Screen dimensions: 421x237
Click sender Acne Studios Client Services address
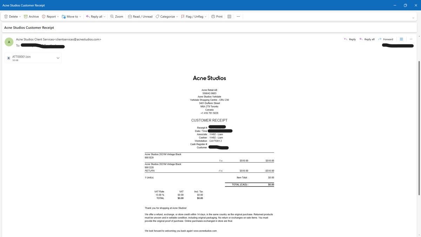(59, 39)
